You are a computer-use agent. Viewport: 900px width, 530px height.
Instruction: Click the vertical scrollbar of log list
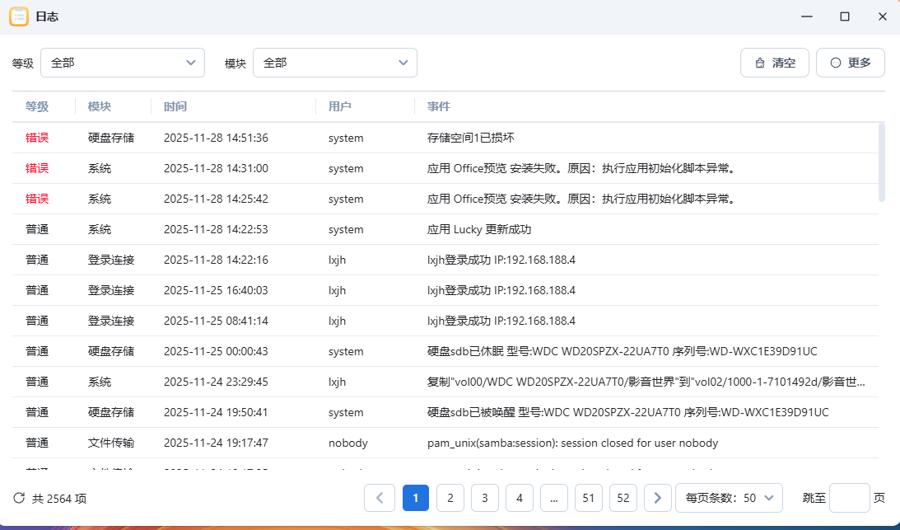[x=882, y=162]
